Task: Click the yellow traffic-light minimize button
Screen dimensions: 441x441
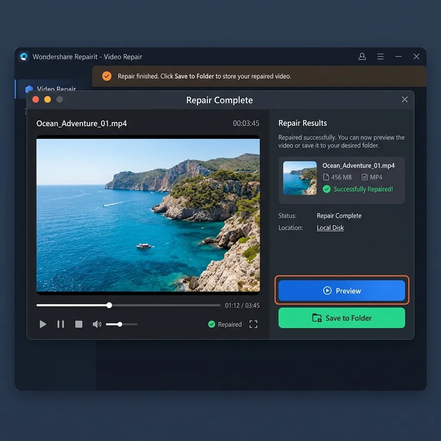Action: (x=47, y=99)
